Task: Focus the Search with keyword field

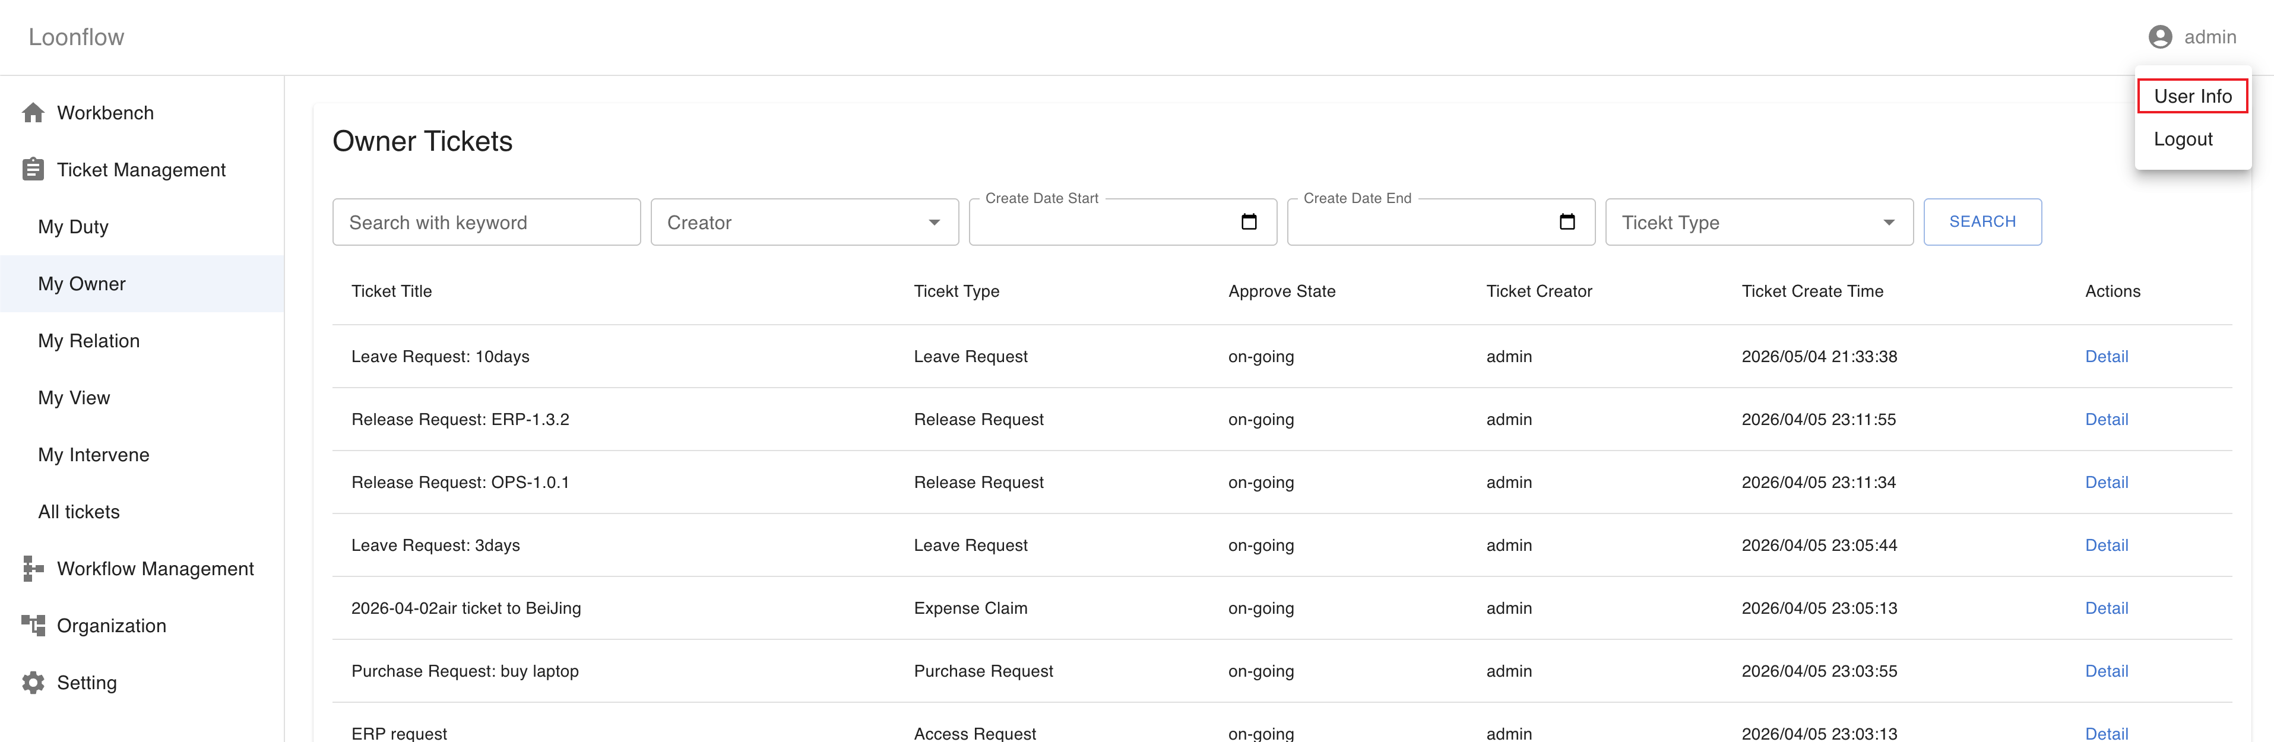Action: click(x=486, y=223)
